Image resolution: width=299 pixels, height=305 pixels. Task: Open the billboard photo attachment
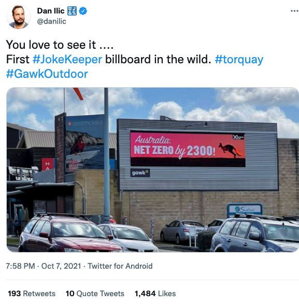[x=152, y=170]
